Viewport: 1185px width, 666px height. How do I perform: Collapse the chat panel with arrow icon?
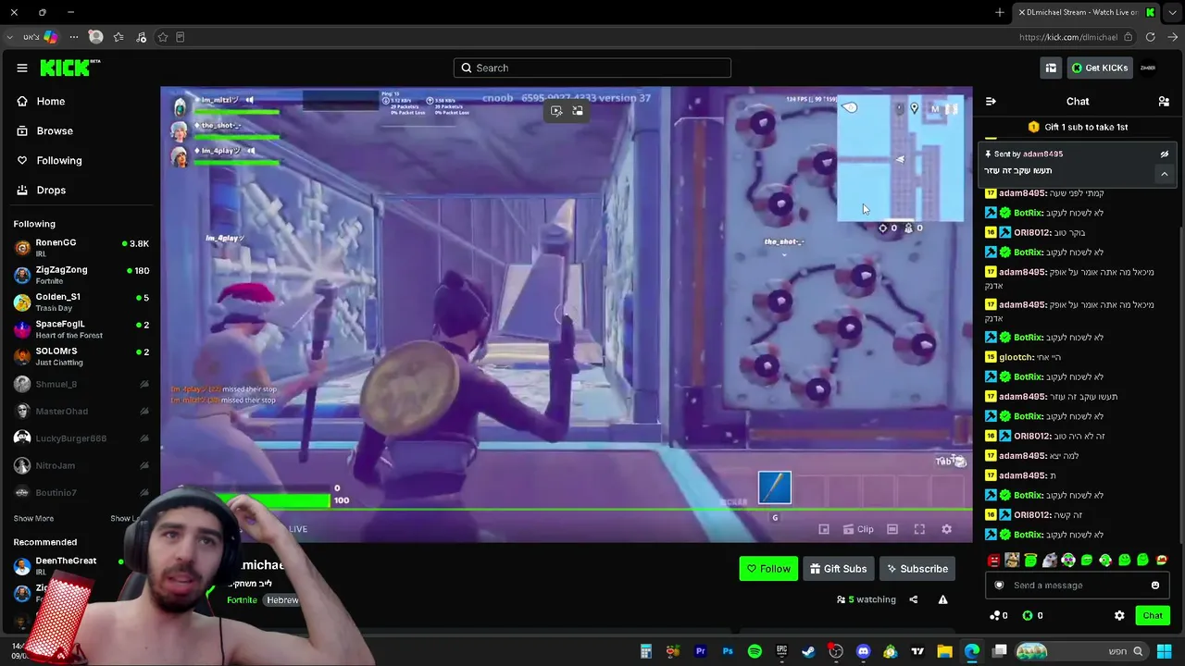pos(991,101)
